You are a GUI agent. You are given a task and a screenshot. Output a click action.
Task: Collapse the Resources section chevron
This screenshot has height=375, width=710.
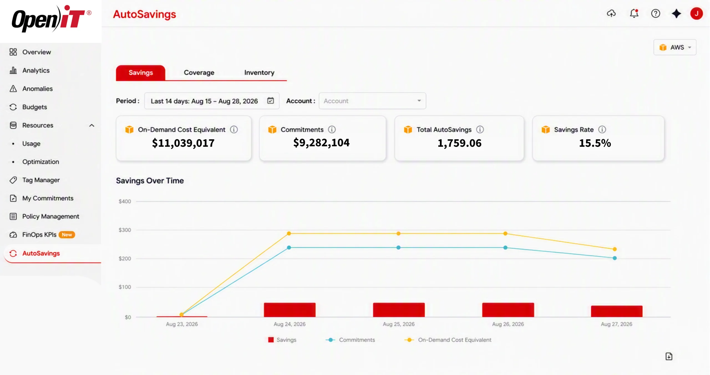(92, 125)
